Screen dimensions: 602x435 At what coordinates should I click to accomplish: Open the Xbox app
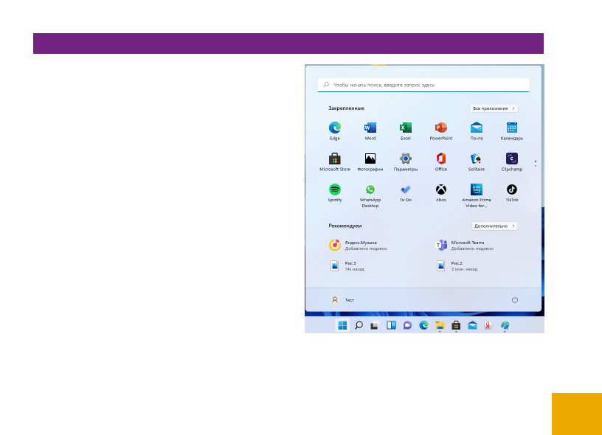point(441,190)
